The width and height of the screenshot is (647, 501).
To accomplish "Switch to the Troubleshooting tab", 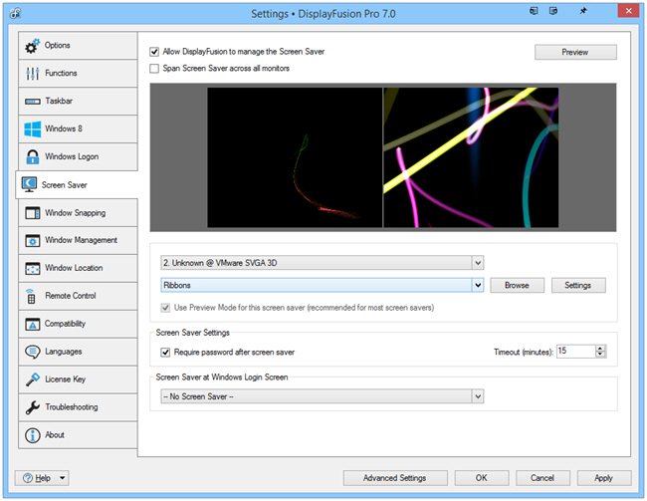I will pos(78,407).
